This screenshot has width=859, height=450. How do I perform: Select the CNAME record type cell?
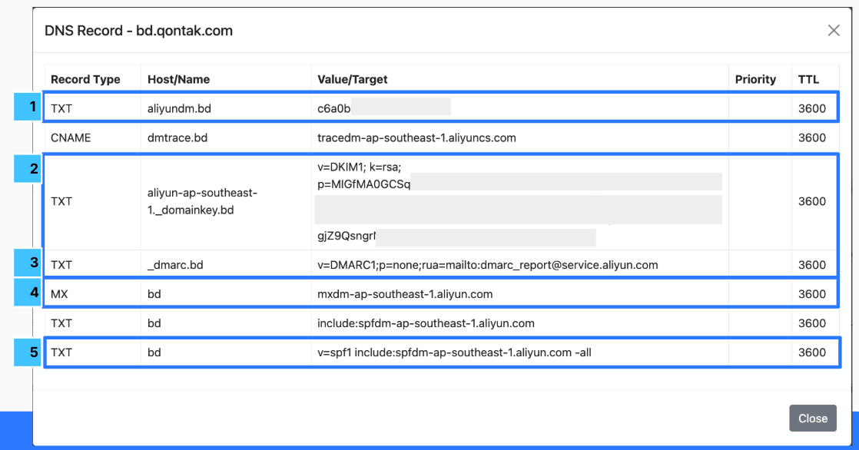(71, 138)
